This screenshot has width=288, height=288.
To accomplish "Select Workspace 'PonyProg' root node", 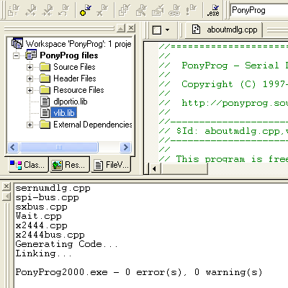I will (78, 44).
